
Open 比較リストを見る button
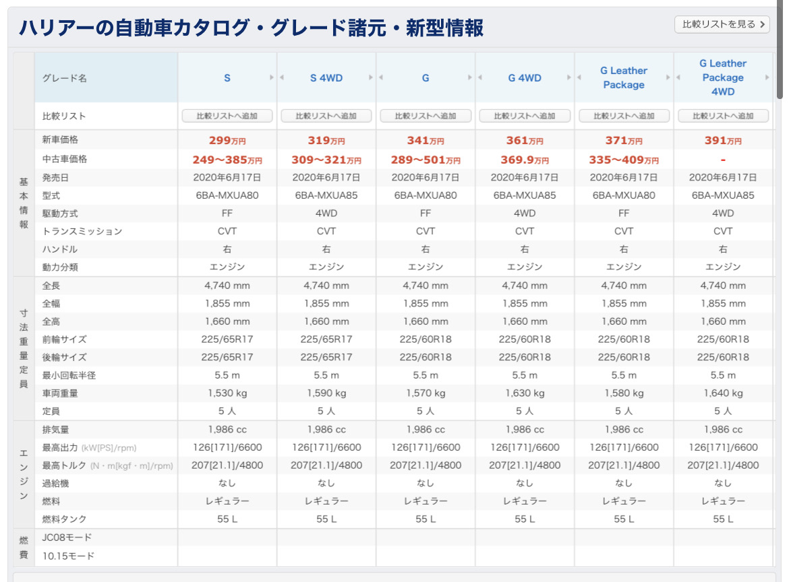[x=722, y=24]
